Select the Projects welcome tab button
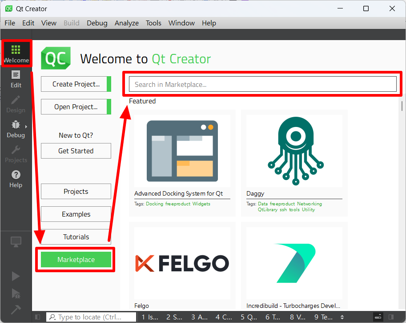Screen dimensions: 406x323 [x=76, y=192]
